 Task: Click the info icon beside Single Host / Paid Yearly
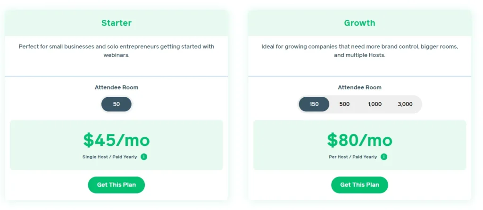click(144, 157)
